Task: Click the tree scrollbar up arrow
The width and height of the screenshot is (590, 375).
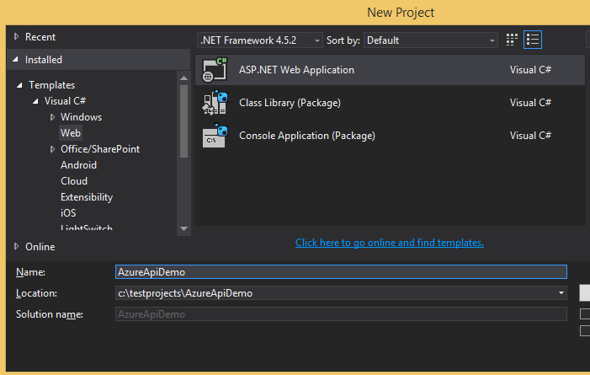Action: pyautogui.click(x=183, y=78)
